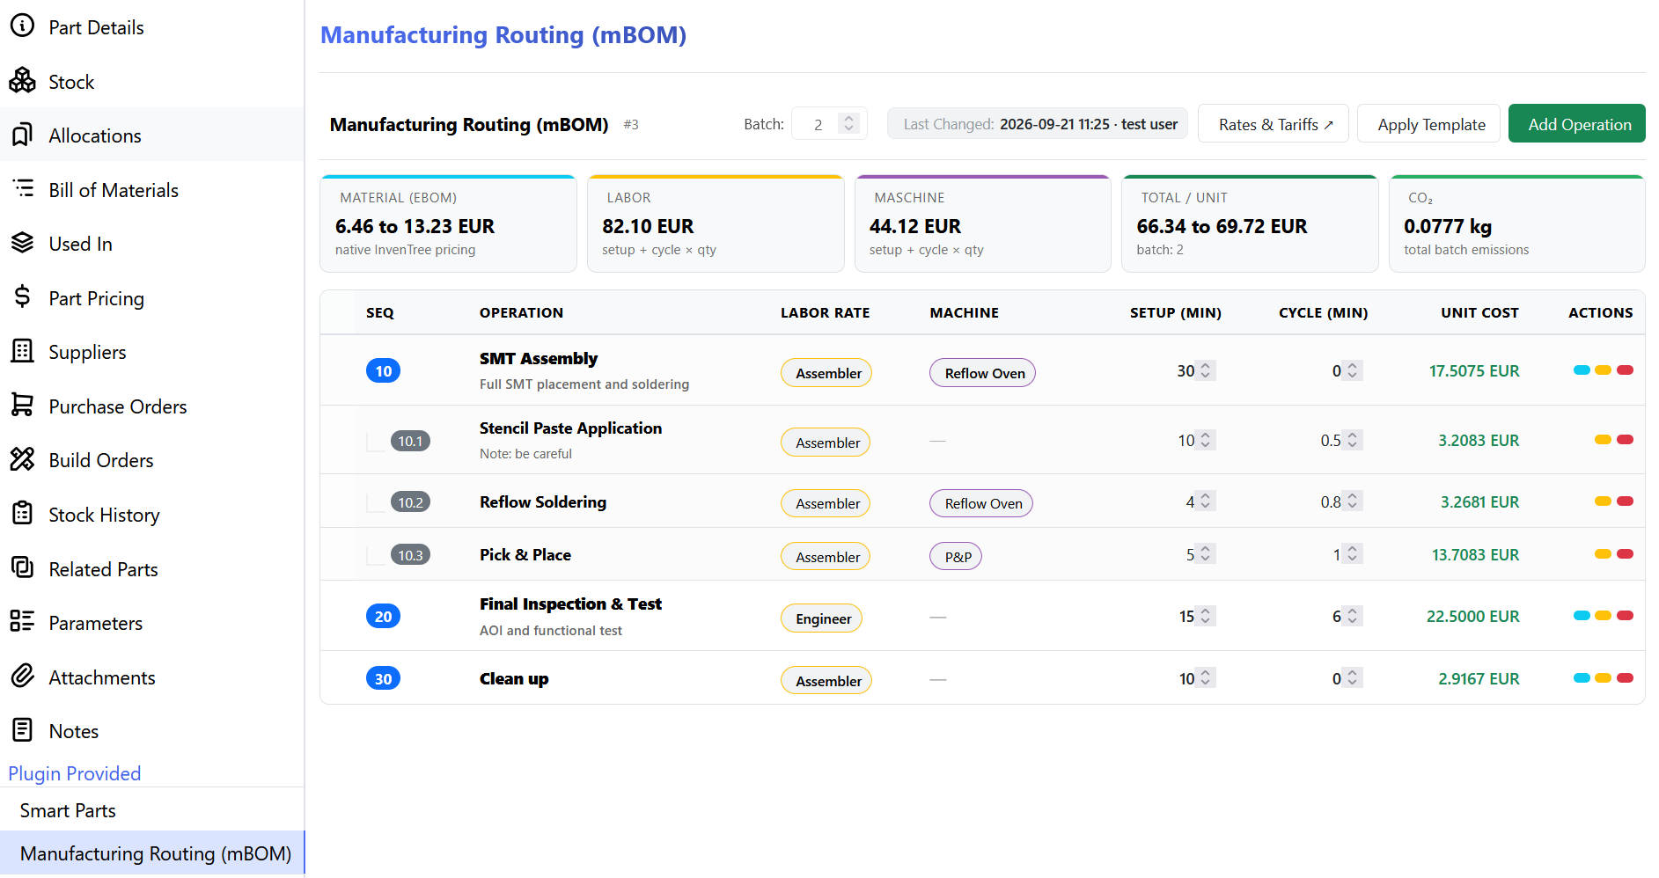
Task: Click the red action dot for Stencil Paste Application
Action: (1626, 440)
